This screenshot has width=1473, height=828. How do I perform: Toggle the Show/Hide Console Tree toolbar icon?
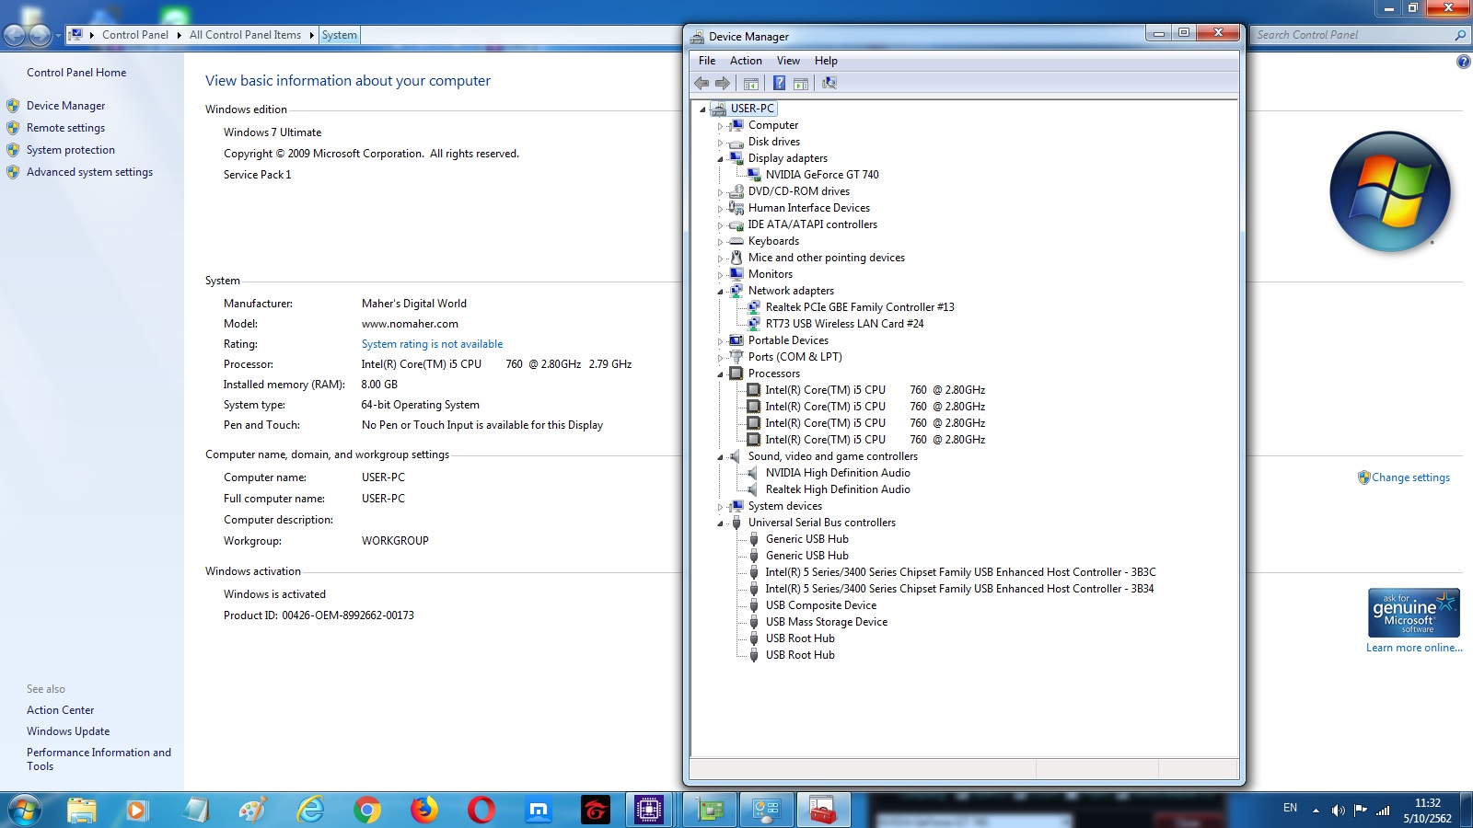(x=751, y=83)
